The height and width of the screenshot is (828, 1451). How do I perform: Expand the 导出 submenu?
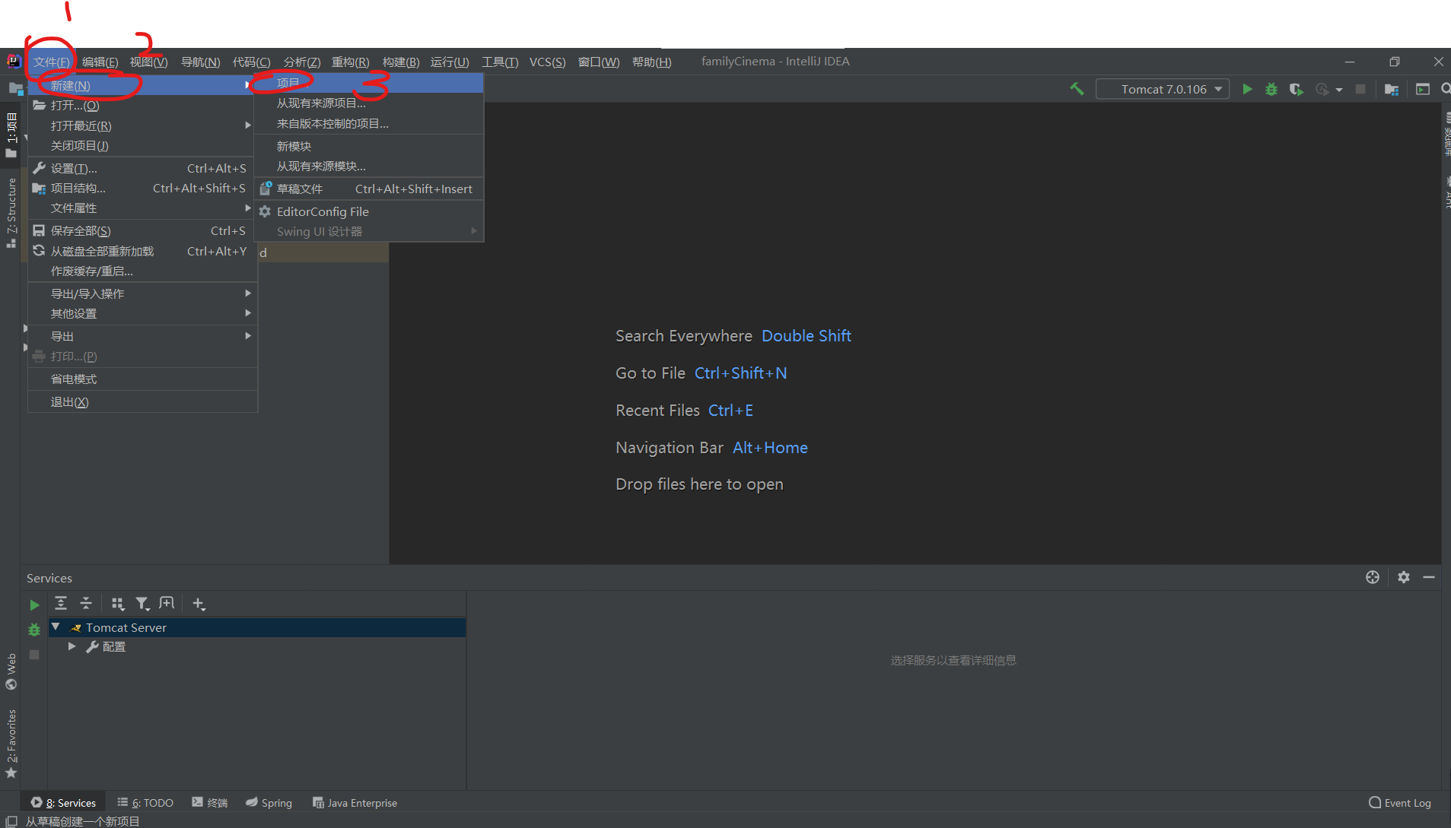(x=143, y=336)
